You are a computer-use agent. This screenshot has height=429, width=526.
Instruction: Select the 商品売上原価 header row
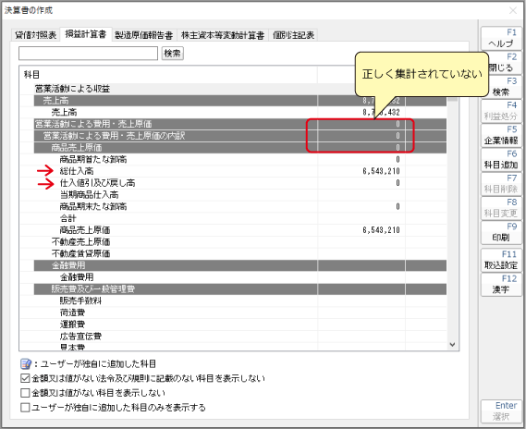(x=240, y=148)
